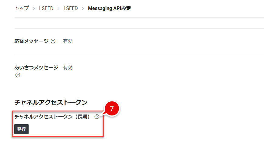The image size is (264, 148).
Task: Click the chevron between the two LSEED breadcrumbs
Action: tap(58, 9)
